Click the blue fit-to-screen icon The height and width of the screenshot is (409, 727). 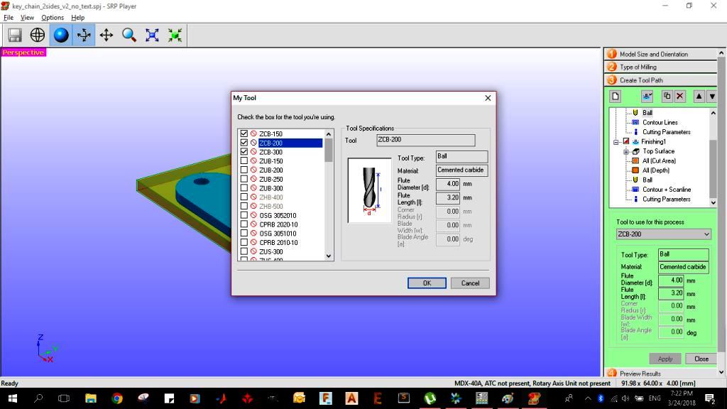coord(152,36)
